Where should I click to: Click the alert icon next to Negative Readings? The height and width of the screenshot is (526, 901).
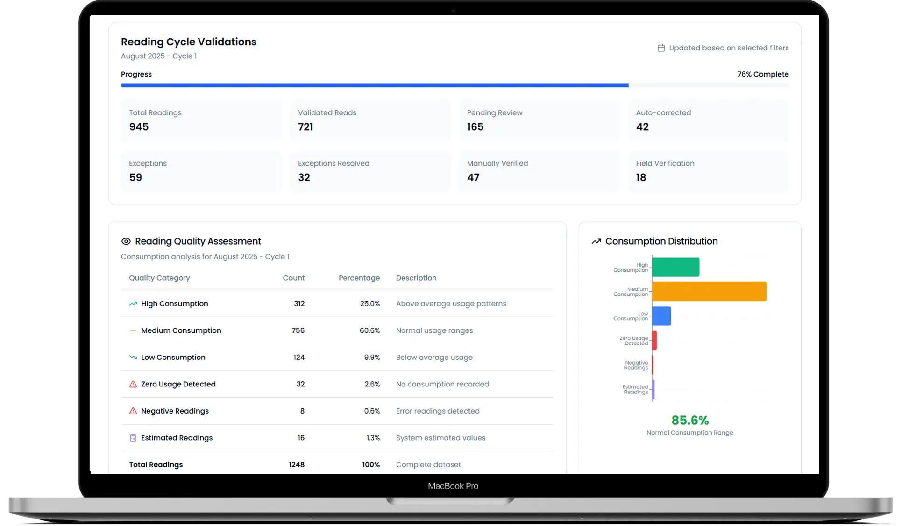pyautogui.click(x=133, y=411)
